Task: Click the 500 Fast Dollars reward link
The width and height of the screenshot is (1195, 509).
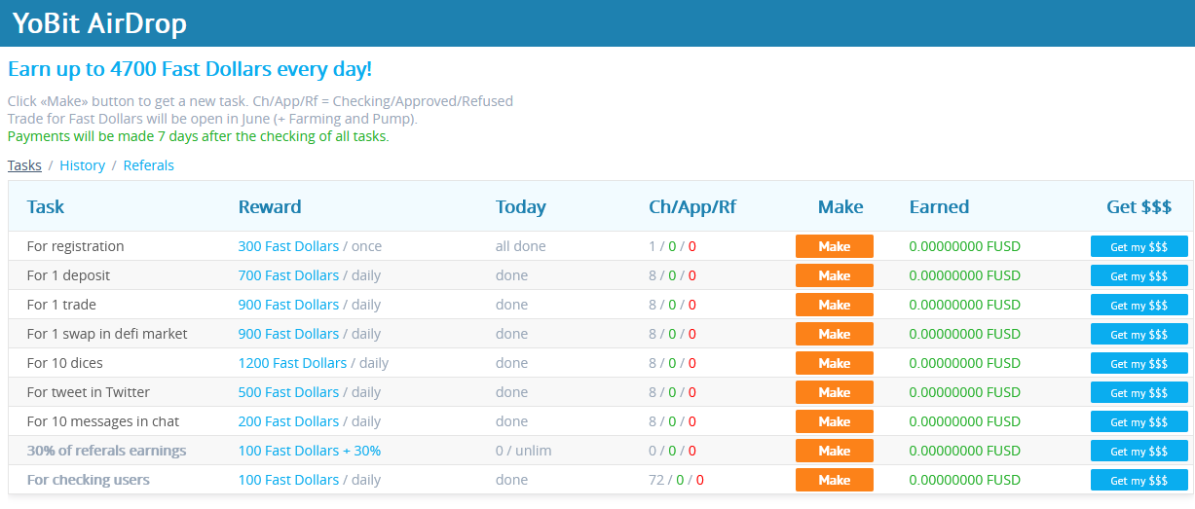Action: click(288, 392)
